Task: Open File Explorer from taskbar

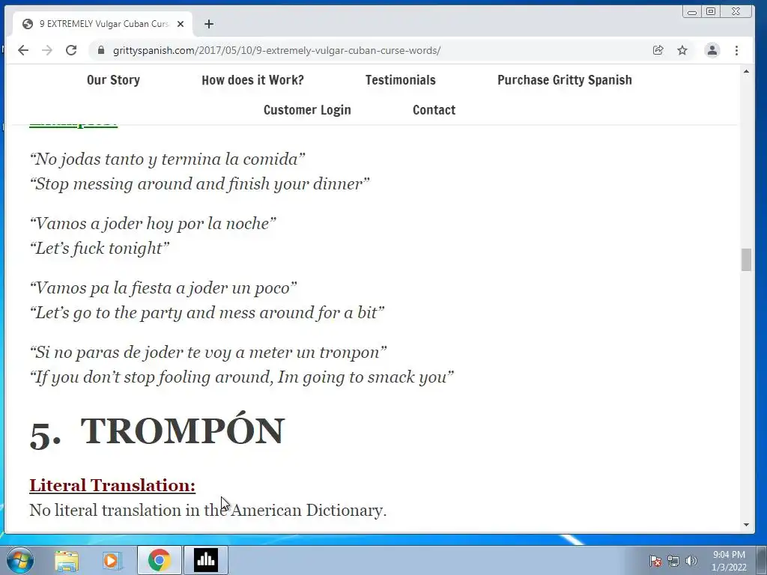Action: [x=67, y=560]
